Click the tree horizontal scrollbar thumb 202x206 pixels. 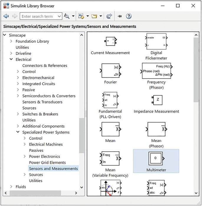click(x=35, y=193)
